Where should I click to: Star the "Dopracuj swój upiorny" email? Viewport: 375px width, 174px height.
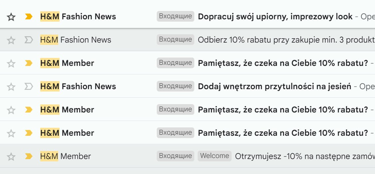pyautogui.click(x=11, y=17)
